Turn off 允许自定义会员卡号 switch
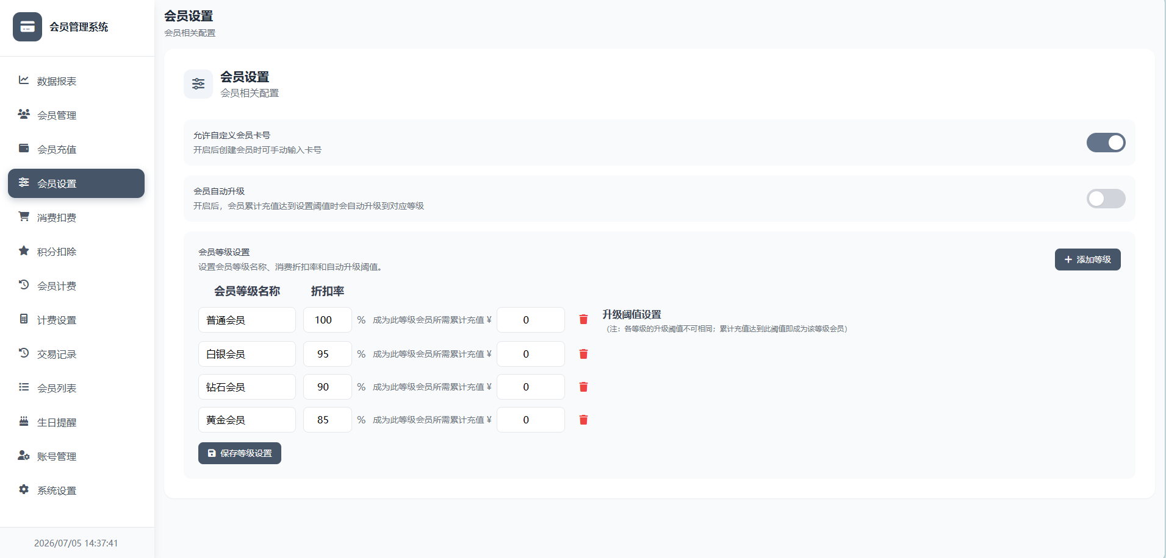Image resolution: width=1166 pixels, height=558 pixels. pyautogui.click(x=1106, y=143)
